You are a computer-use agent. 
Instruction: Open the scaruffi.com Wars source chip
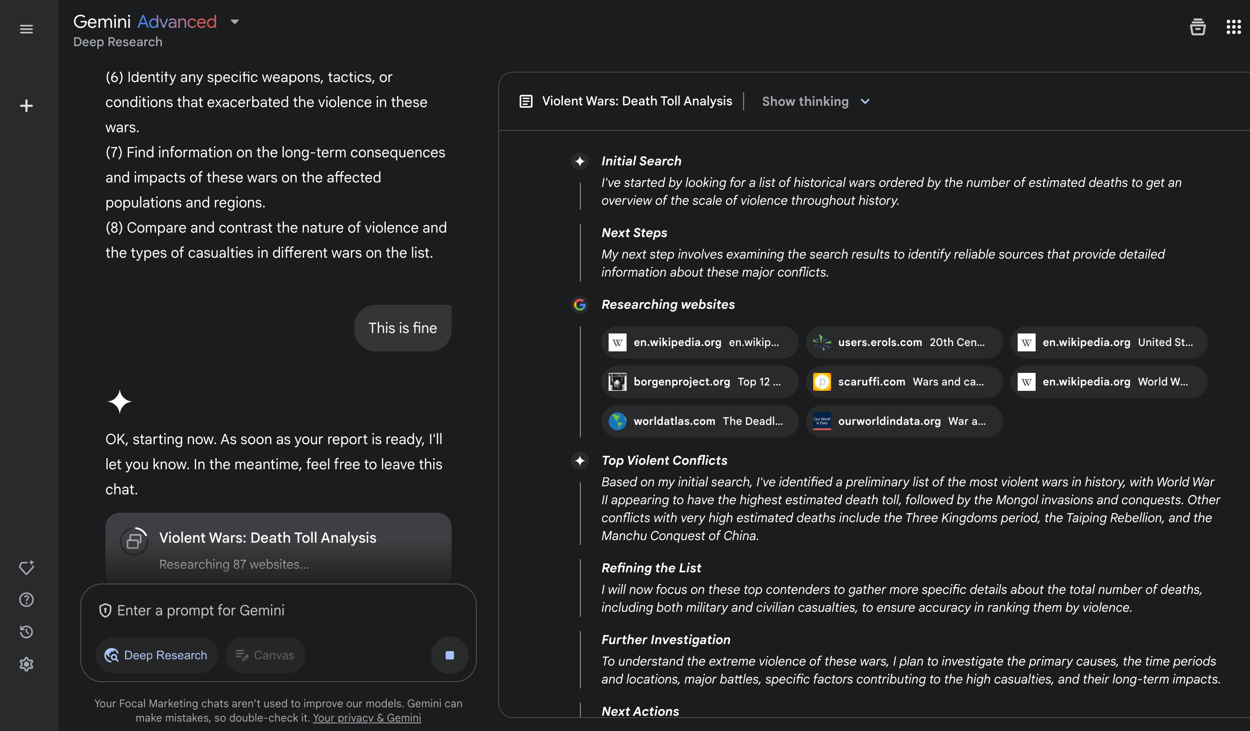tap(904, 381)
